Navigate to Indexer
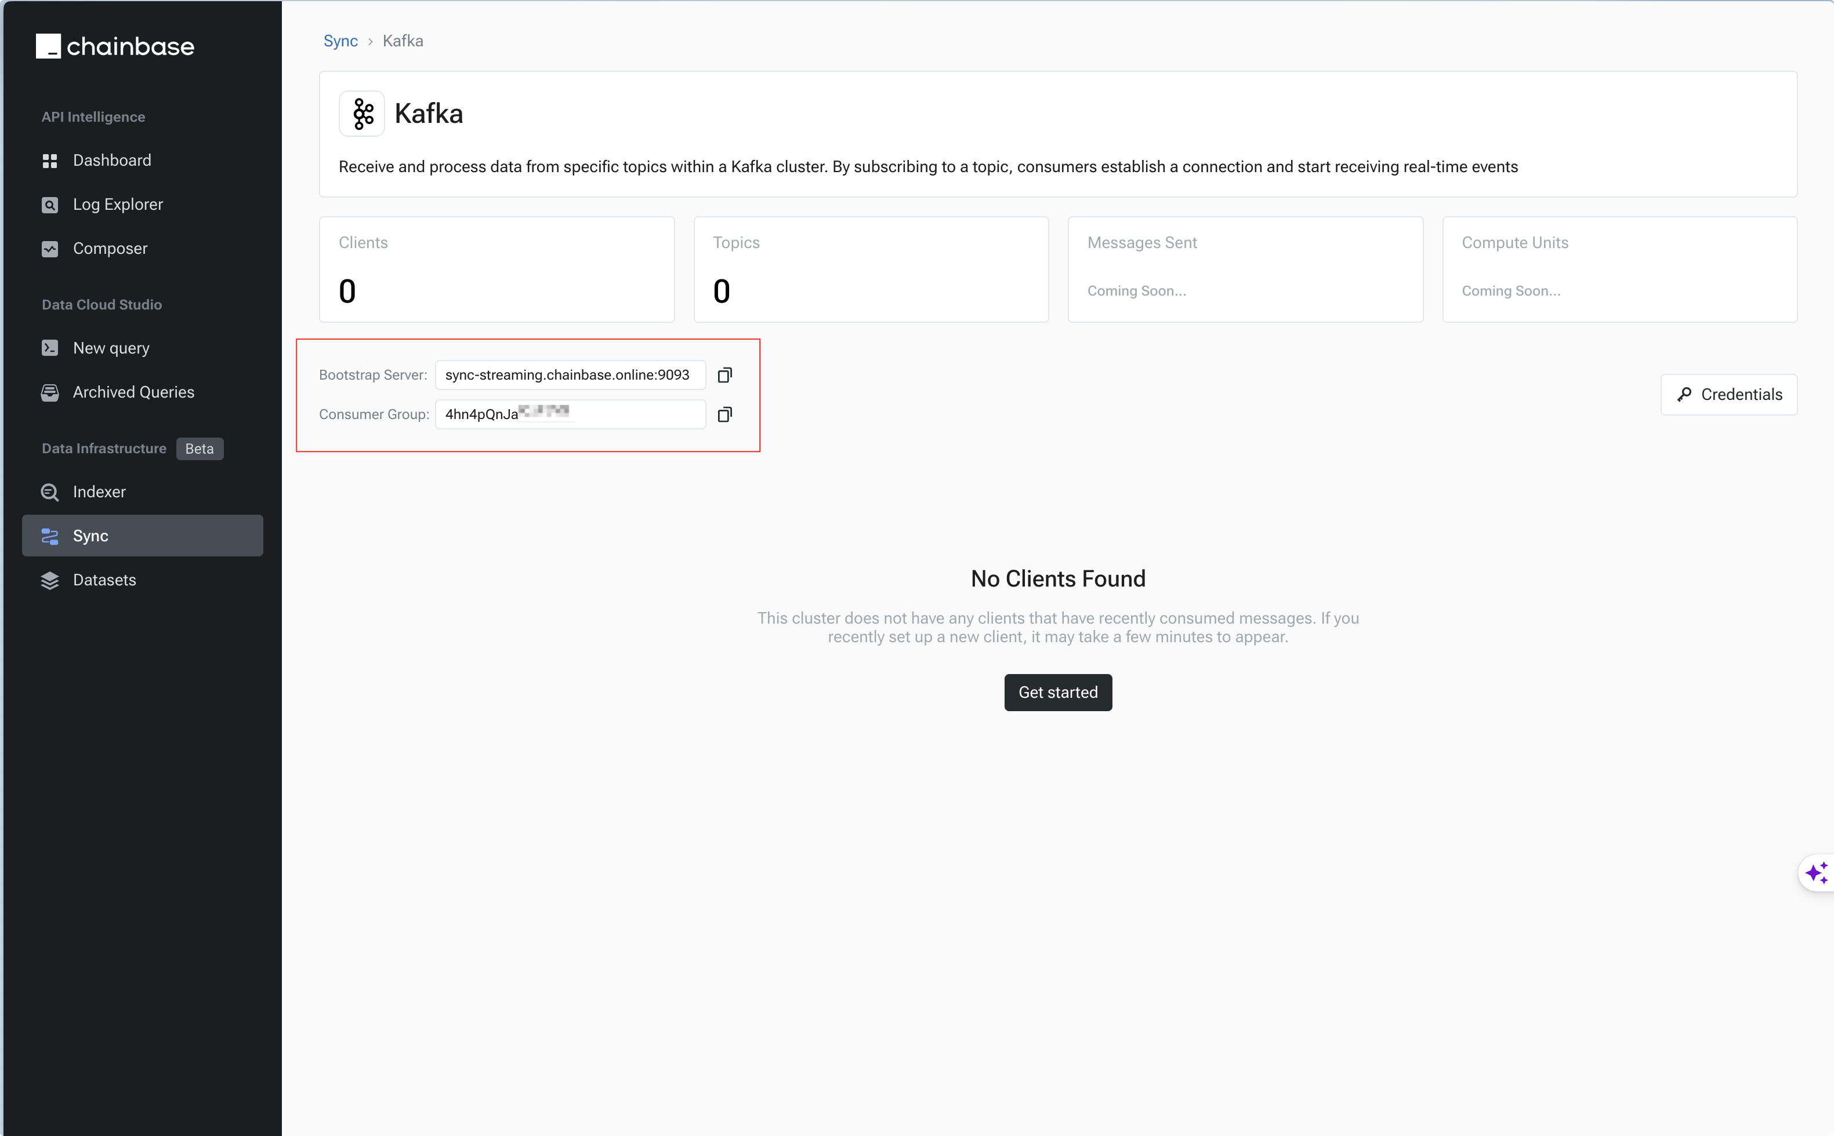 point(99,492)
